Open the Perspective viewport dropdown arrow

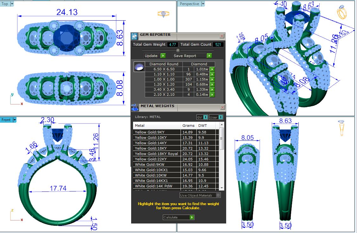203,4
